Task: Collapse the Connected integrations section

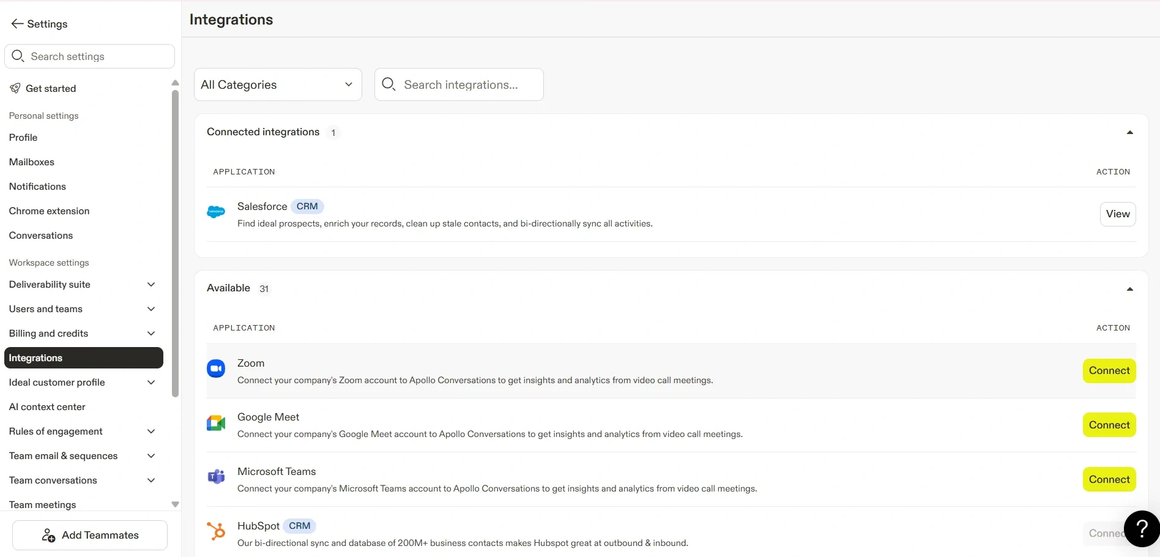Action: click(1129, 132)
